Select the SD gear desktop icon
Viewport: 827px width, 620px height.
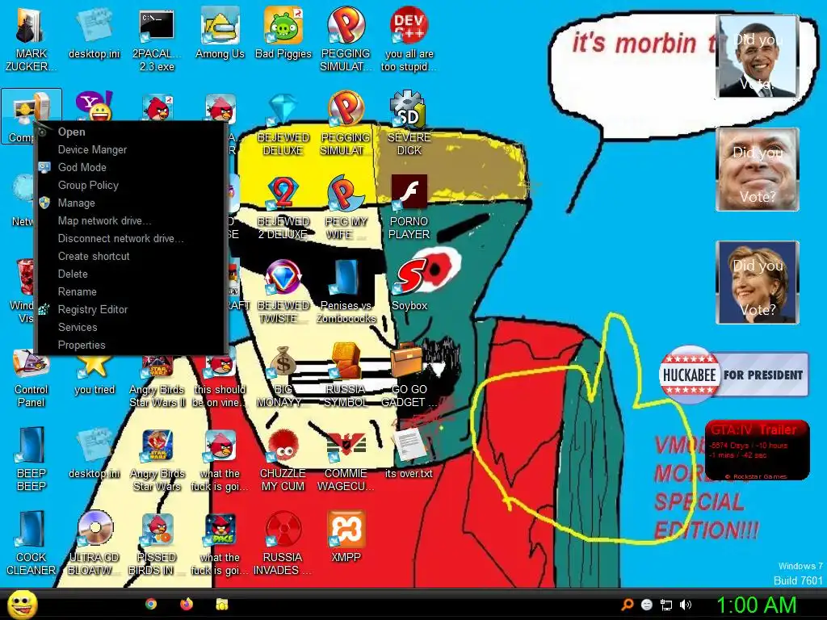409,124
